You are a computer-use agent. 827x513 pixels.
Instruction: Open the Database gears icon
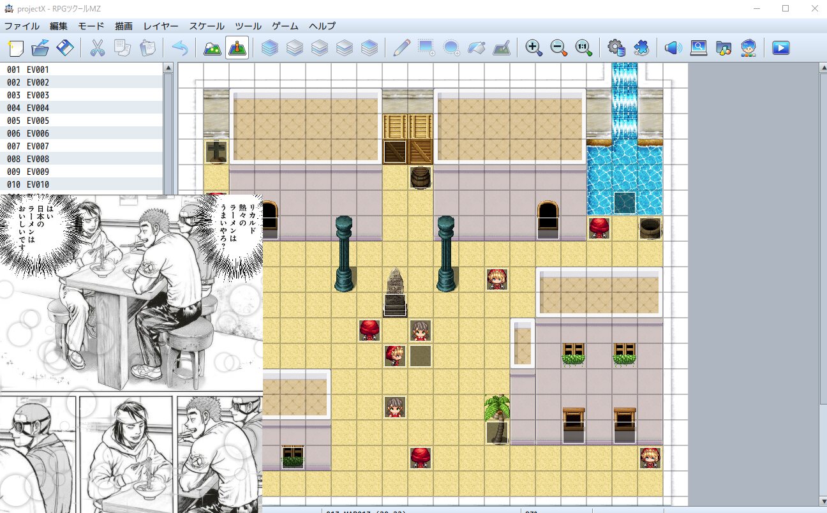click(x=616, y=48)
